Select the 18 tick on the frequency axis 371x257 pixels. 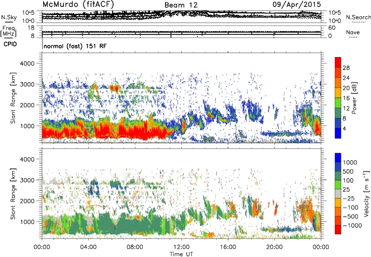(x=31, y=27)
